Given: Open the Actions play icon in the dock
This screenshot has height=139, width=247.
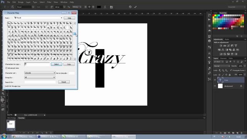Looking at the screenshot, I should click(x=209, y=20).
